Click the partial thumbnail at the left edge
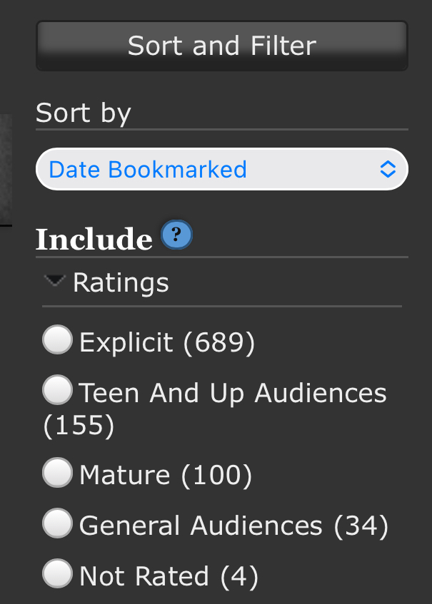 coord(6,170)
